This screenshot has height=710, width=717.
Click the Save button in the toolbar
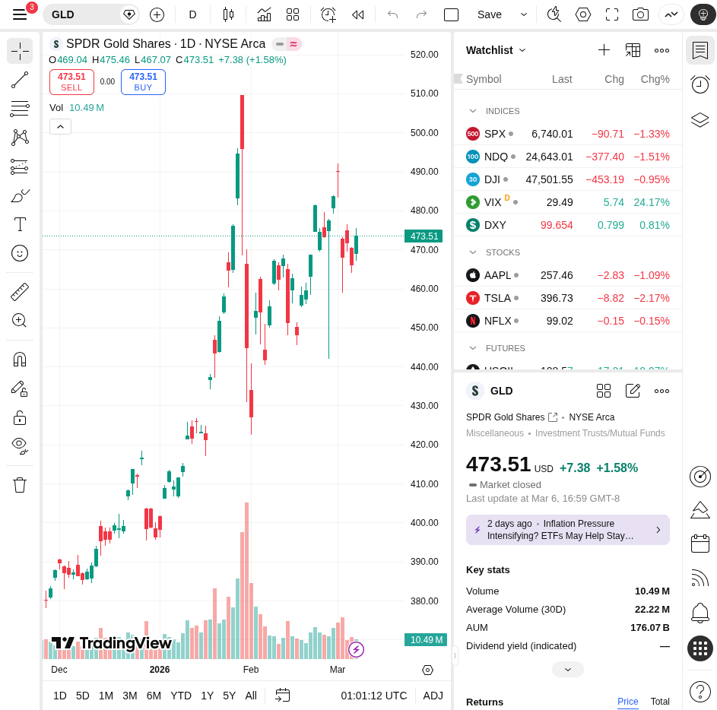tap(490, 14)
